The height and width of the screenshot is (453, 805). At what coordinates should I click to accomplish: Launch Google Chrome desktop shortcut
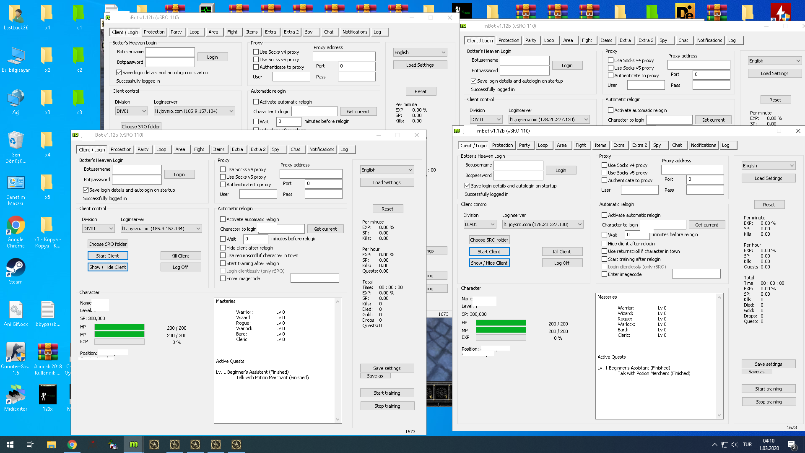16,232
